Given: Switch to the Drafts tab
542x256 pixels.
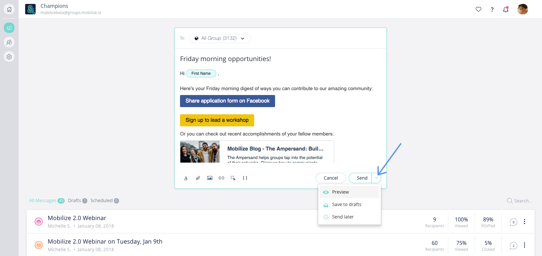Looking at the screenshot, I should (77, 200).
